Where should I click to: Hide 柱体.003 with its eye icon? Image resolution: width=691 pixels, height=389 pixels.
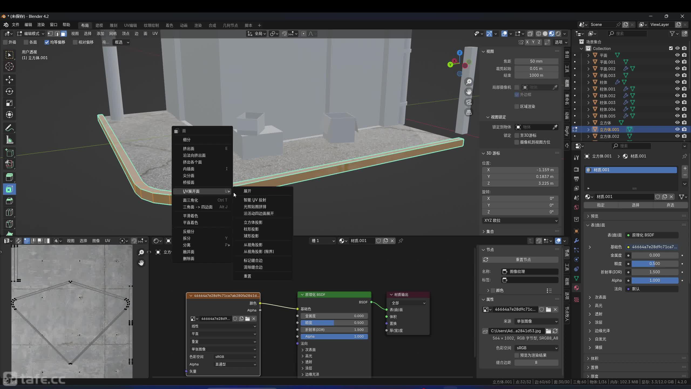tap(678, 102)
